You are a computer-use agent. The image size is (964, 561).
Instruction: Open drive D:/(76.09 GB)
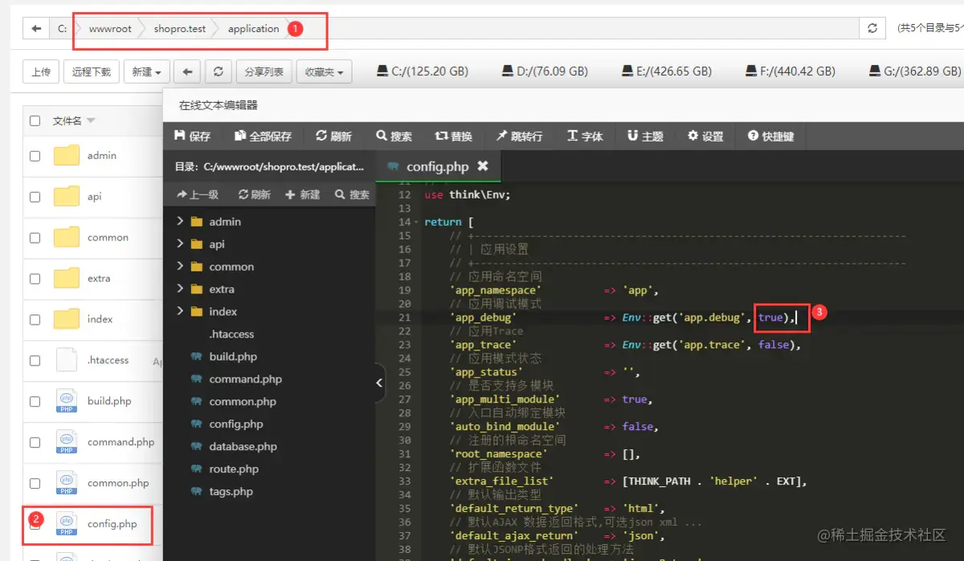[x=544, y=71]
